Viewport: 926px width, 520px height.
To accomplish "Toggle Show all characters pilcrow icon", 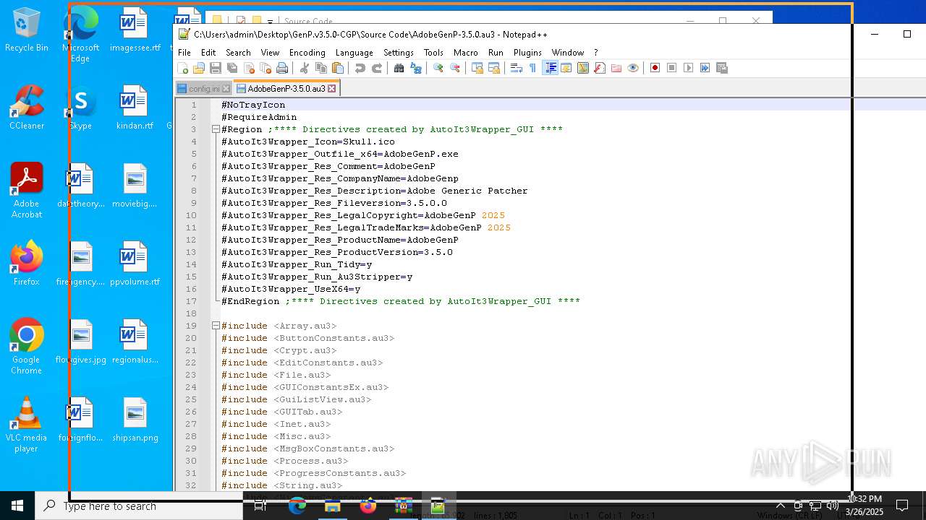I will click(533, 68).
